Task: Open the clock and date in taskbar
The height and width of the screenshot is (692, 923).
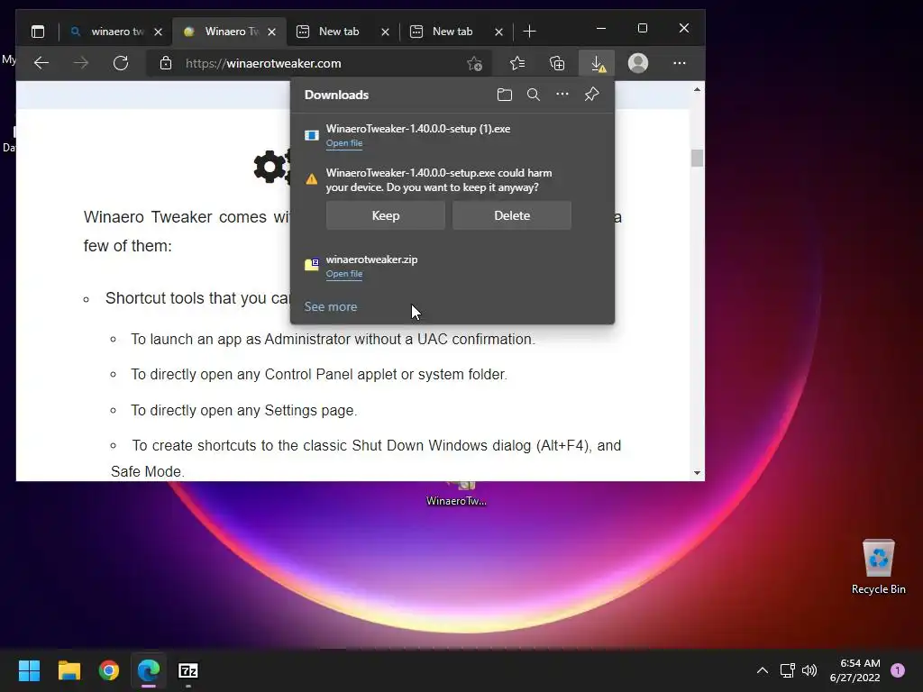Action: [854, 670]
